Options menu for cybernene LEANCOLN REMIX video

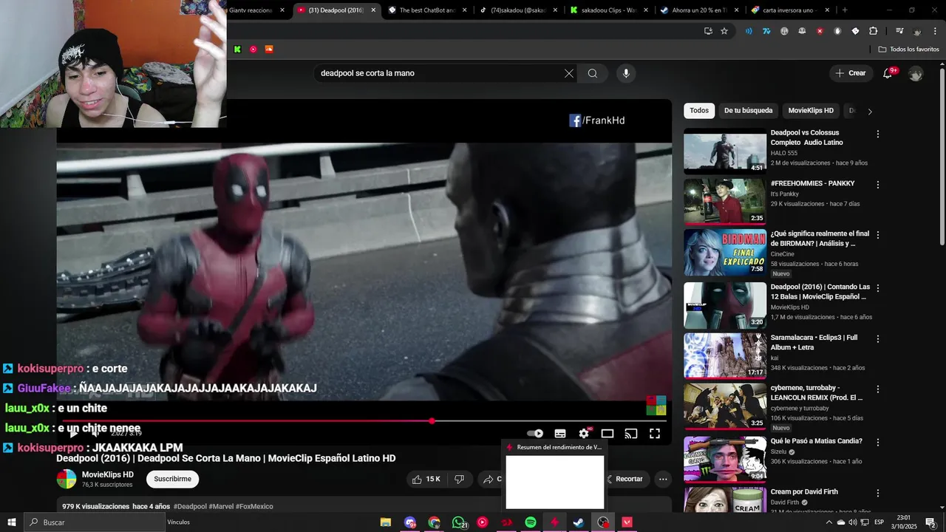pyautogui.click(x=878, y=389)
